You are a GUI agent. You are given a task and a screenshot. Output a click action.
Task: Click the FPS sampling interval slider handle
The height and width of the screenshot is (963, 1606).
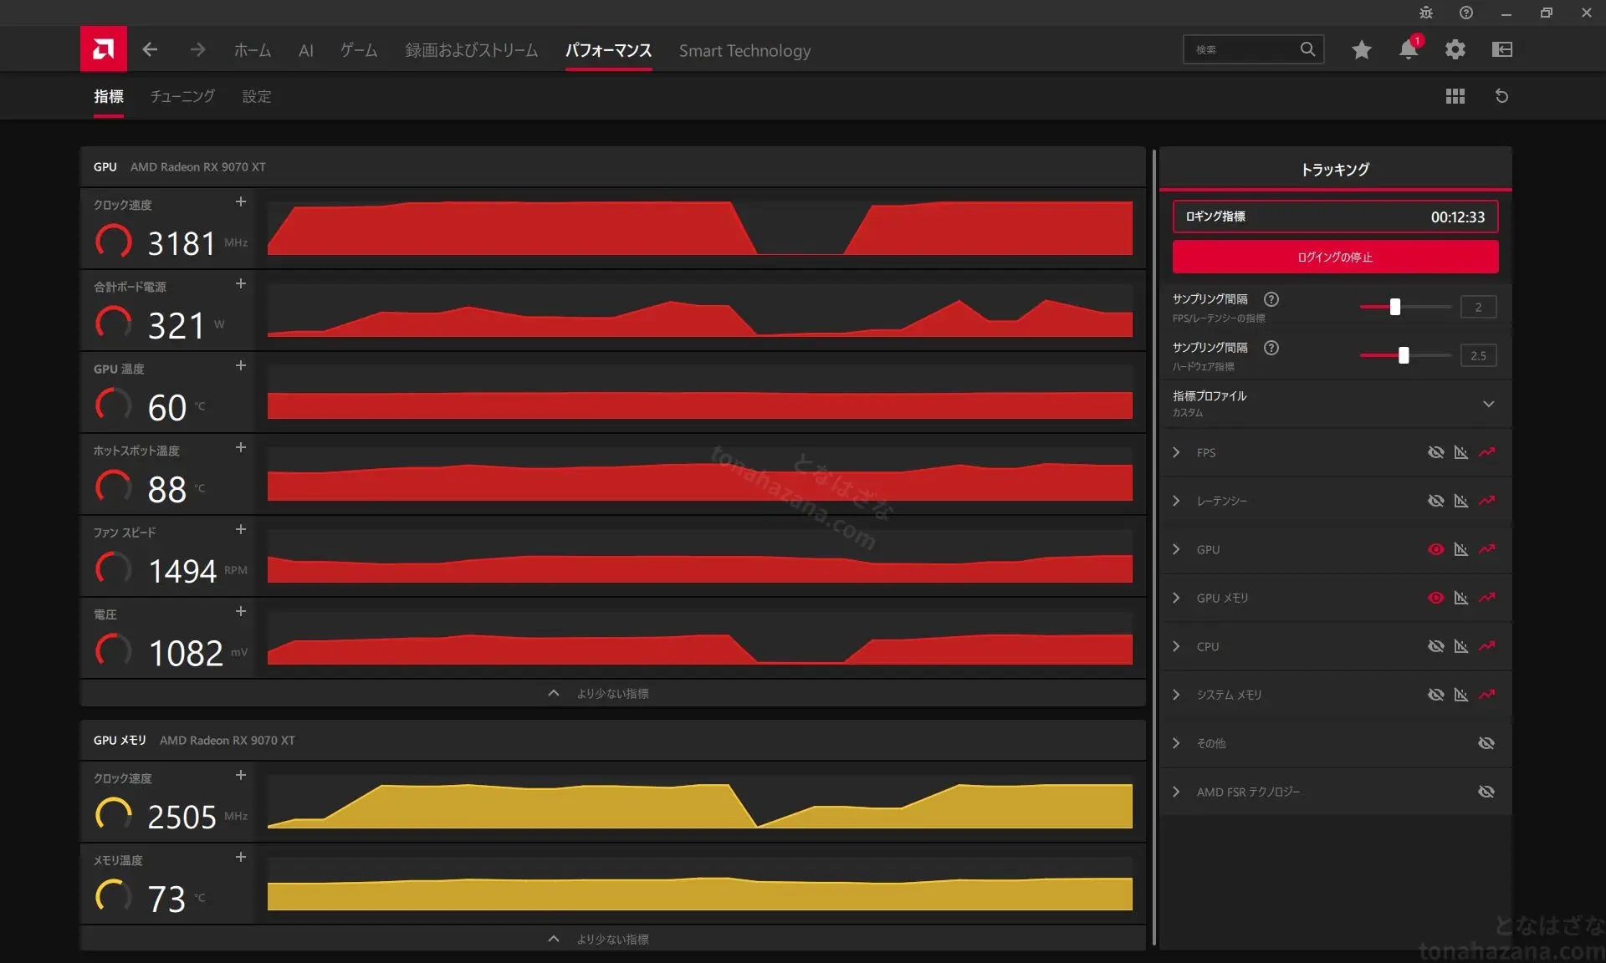1395,307
